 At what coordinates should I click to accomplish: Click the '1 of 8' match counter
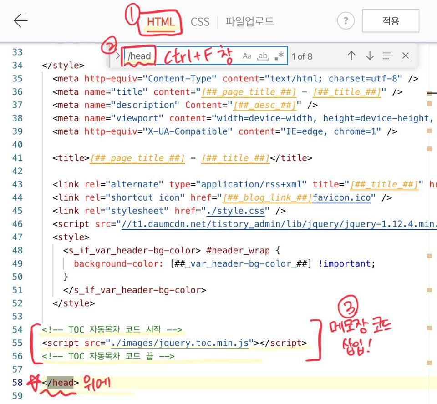302,56
